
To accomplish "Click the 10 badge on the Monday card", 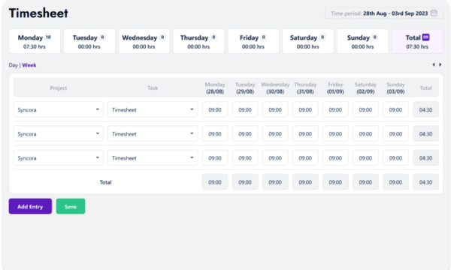I will [48, 37].
